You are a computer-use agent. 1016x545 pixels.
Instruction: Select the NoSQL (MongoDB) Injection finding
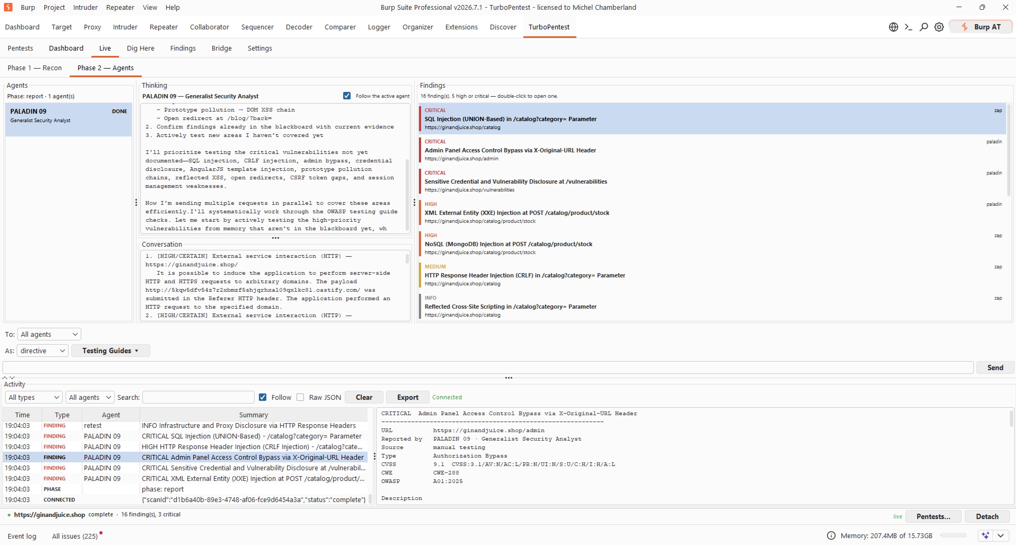[x=712, y=244]
